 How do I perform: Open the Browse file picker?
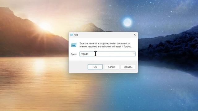128,67
